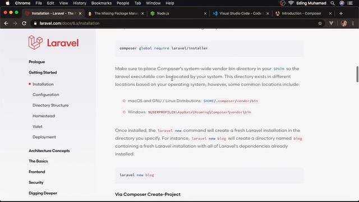Click the site lock icon in the address bar

[x=35, y=24]
